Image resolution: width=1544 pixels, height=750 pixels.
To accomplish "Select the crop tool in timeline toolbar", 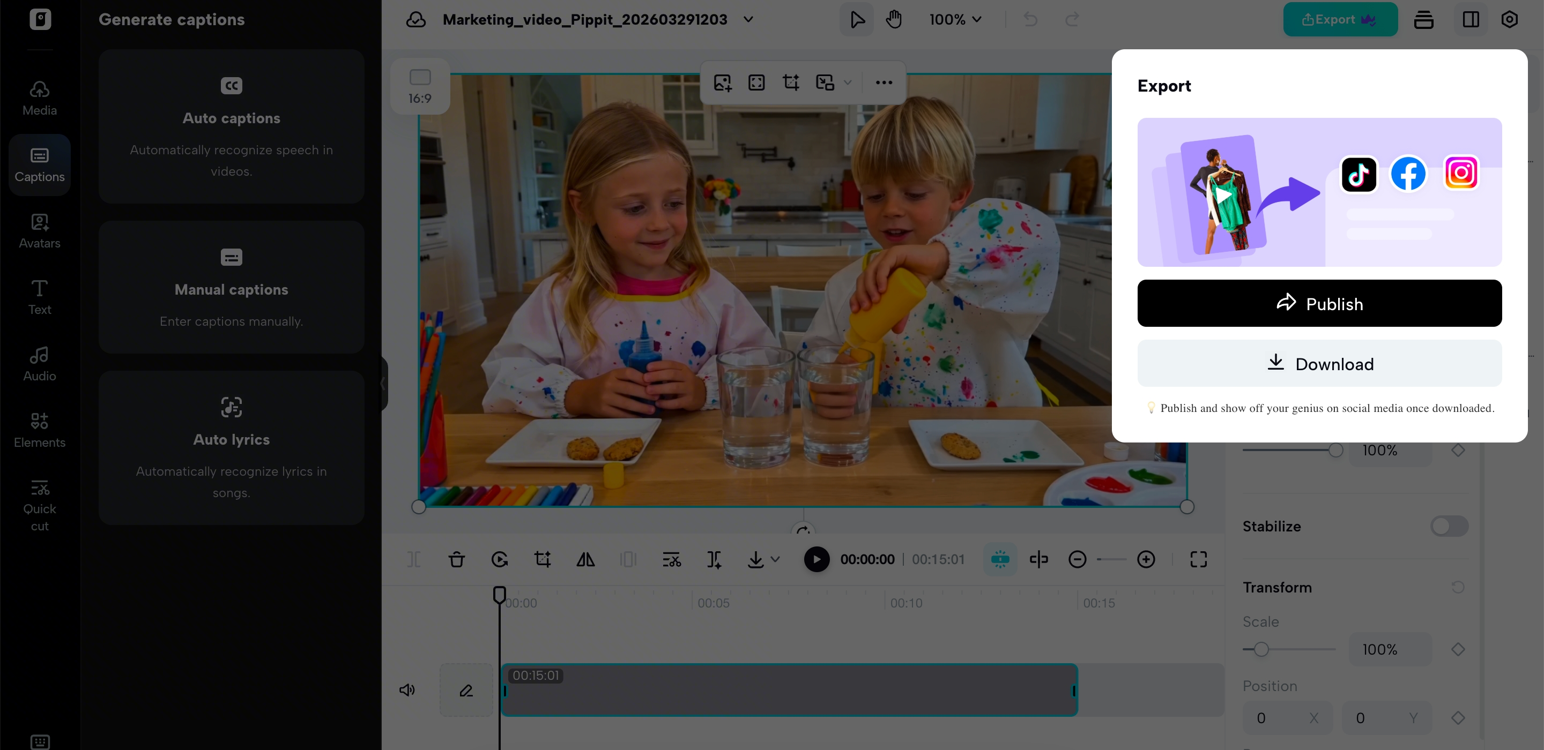I will (x=543, y=559).
